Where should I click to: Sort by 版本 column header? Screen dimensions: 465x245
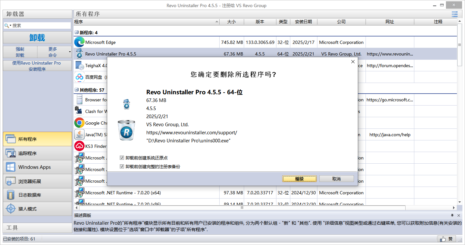tap(260, 22)
